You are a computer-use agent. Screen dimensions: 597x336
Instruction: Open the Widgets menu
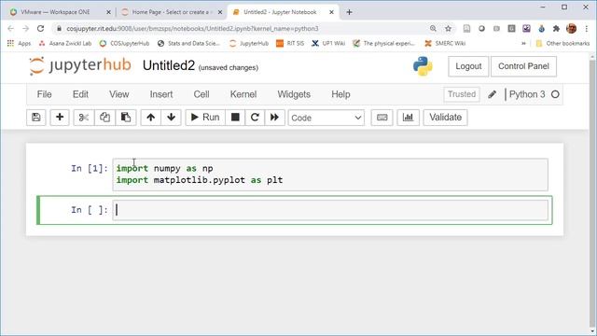tap(294, 94)
